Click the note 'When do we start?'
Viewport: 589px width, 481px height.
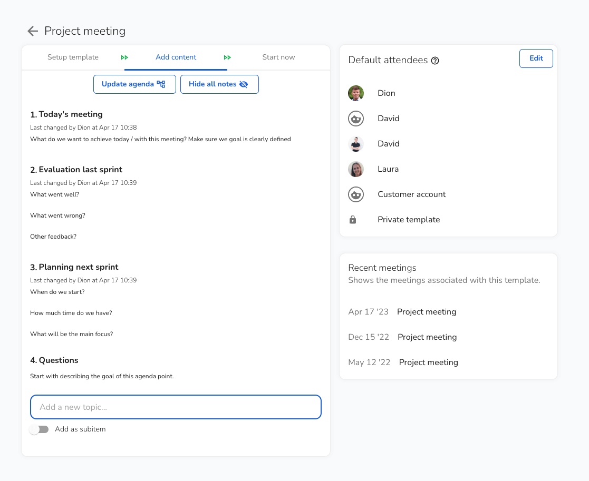coord(57,292)
